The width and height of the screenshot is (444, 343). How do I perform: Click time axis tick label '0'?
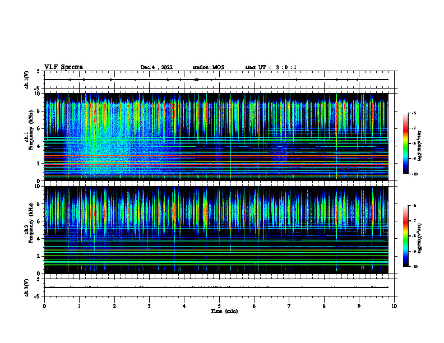(x=44, y=306)
